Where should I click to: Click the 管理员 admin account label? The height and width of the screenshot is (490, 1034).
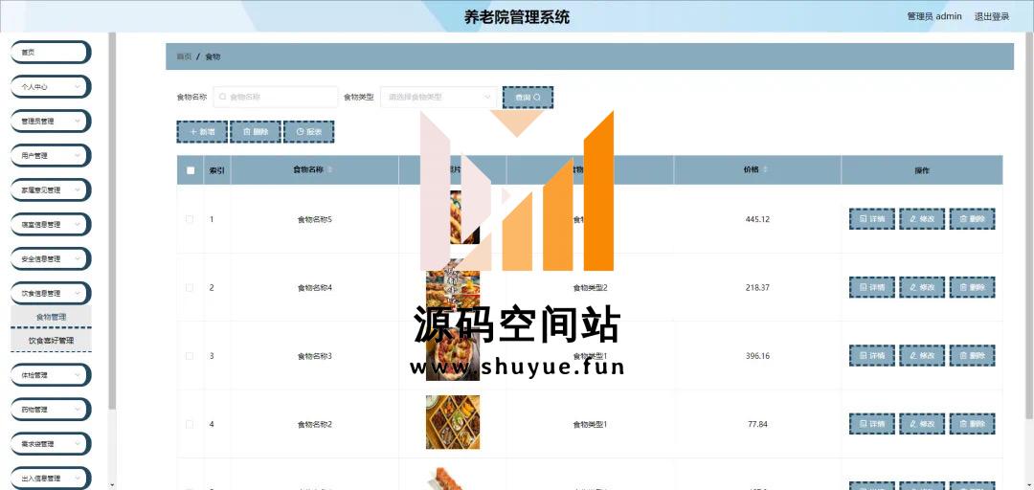click(934, 16)
